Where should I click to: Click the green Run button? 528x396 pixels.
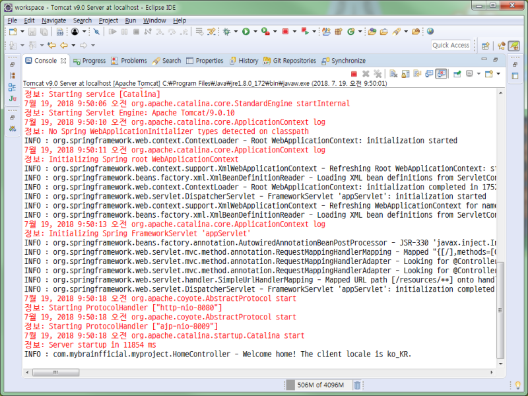[x=246, y=32]
